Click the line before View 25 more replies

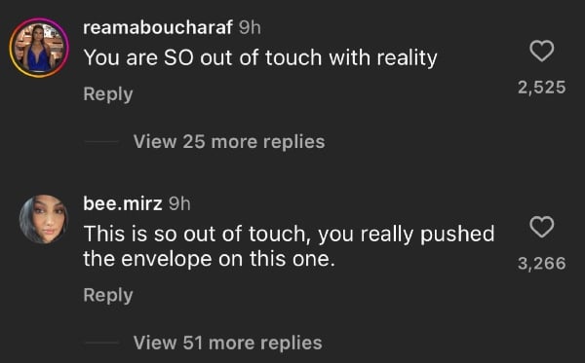[x=101, y=142]
